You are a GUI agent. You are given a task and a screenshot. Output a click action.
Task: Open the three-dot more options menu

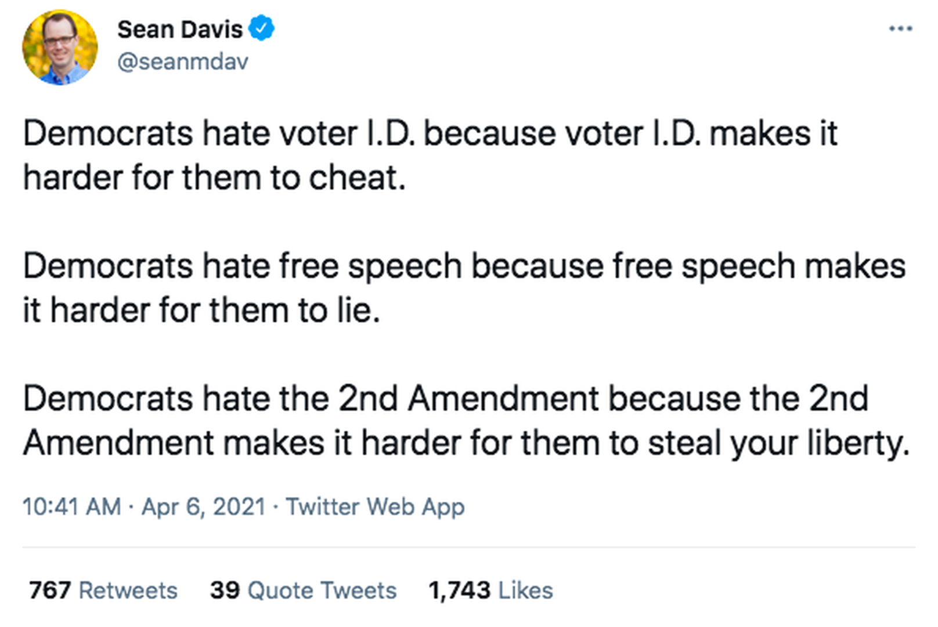(x=900, y=28)
